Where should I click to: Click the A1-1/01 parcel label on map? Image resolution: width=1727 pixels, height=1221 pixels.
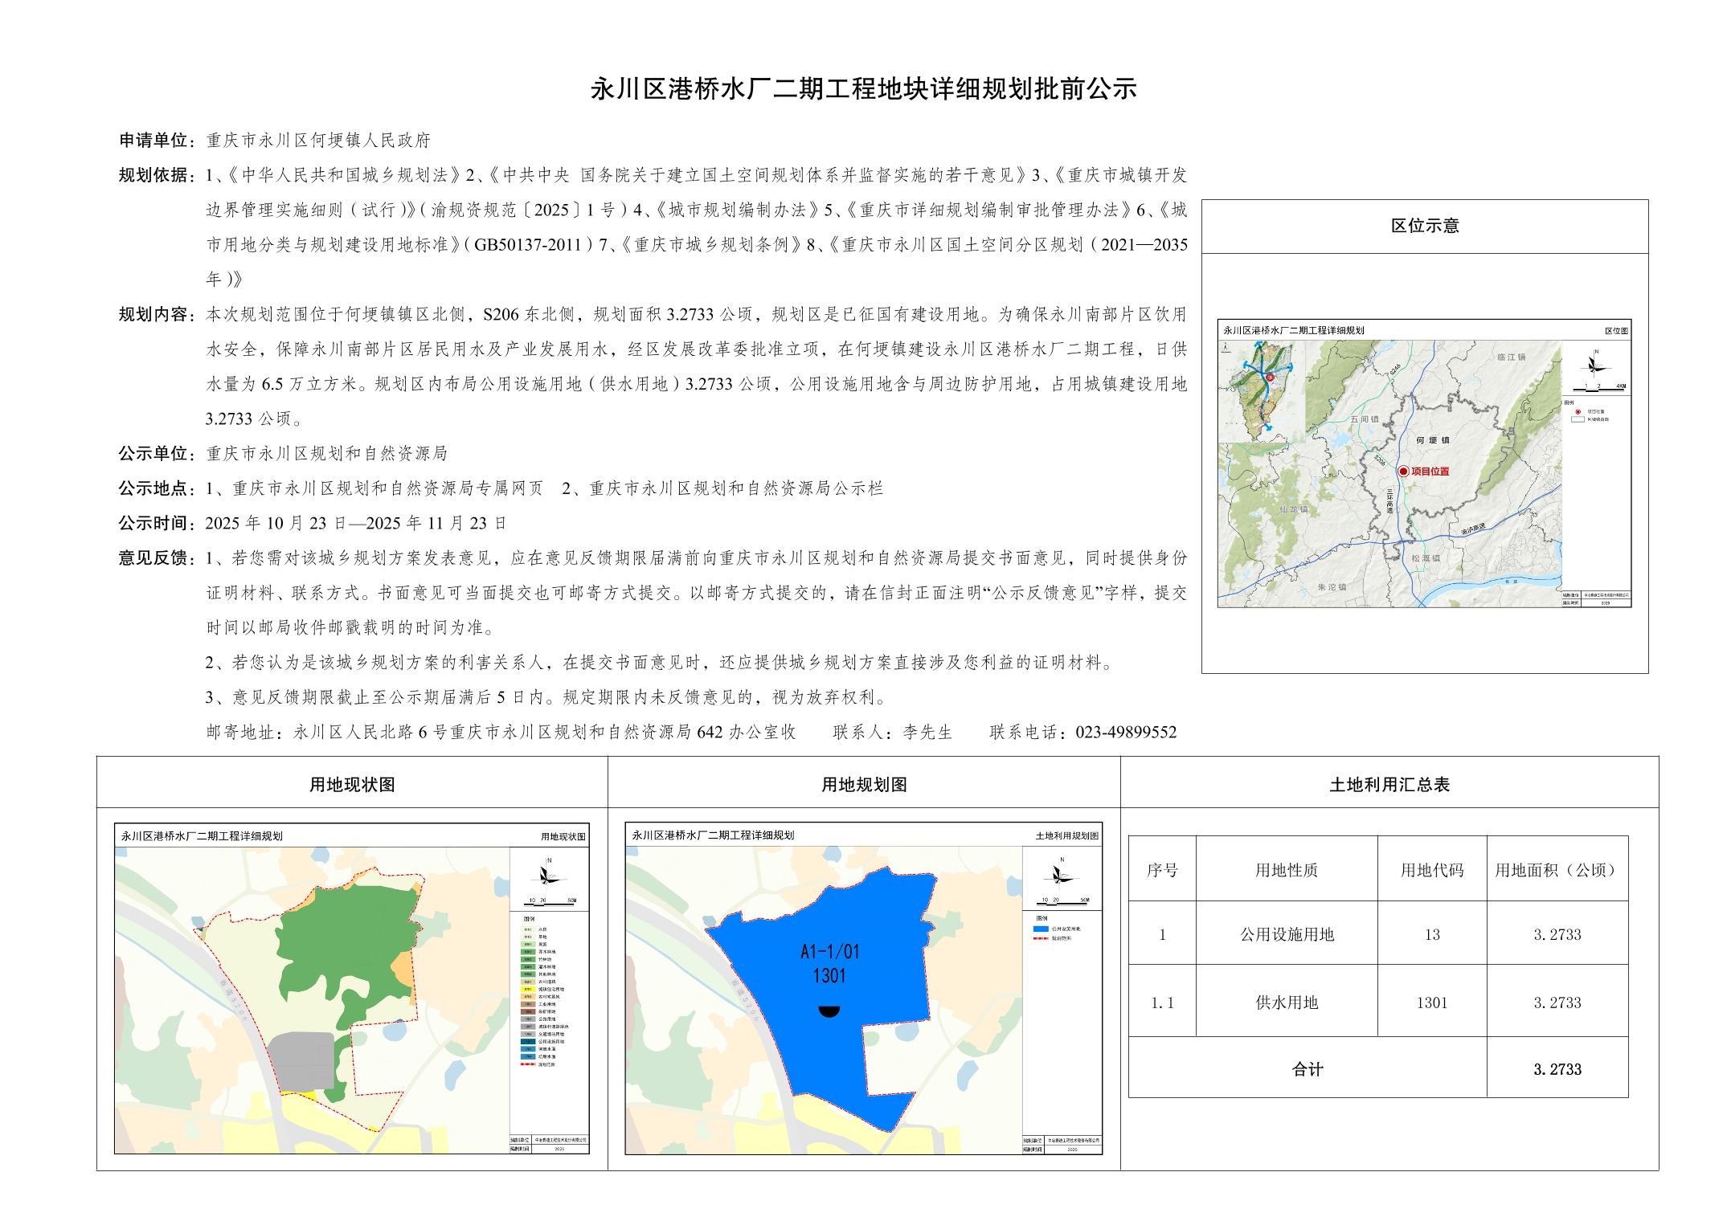click(x=830, y=953)
